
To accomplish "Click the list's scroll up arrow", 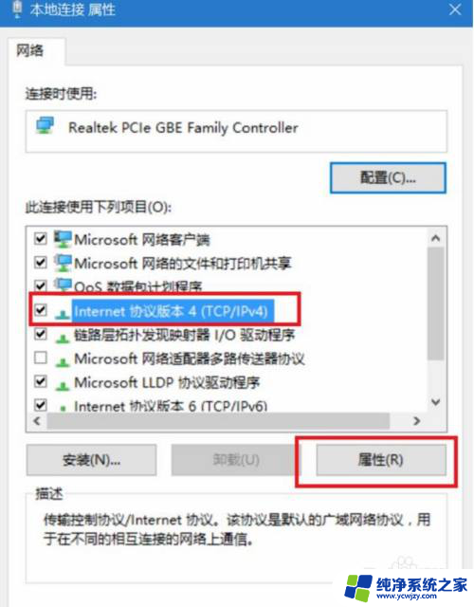I will coord(436,238).
